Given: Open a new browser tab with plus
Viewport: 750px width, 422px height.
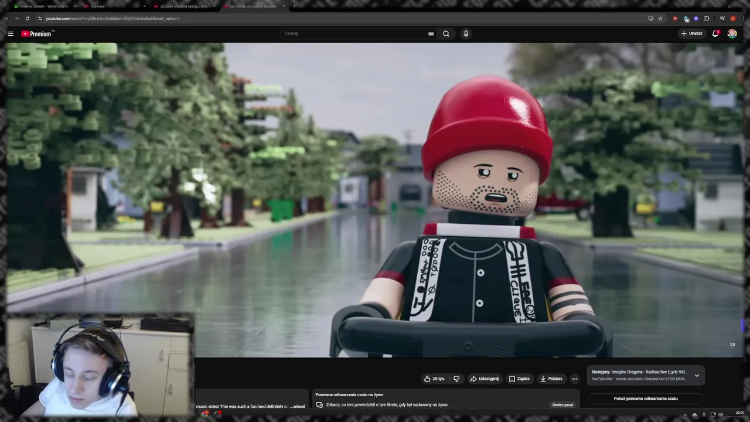Looking at the screenshot, I should [x=294, y=6].
